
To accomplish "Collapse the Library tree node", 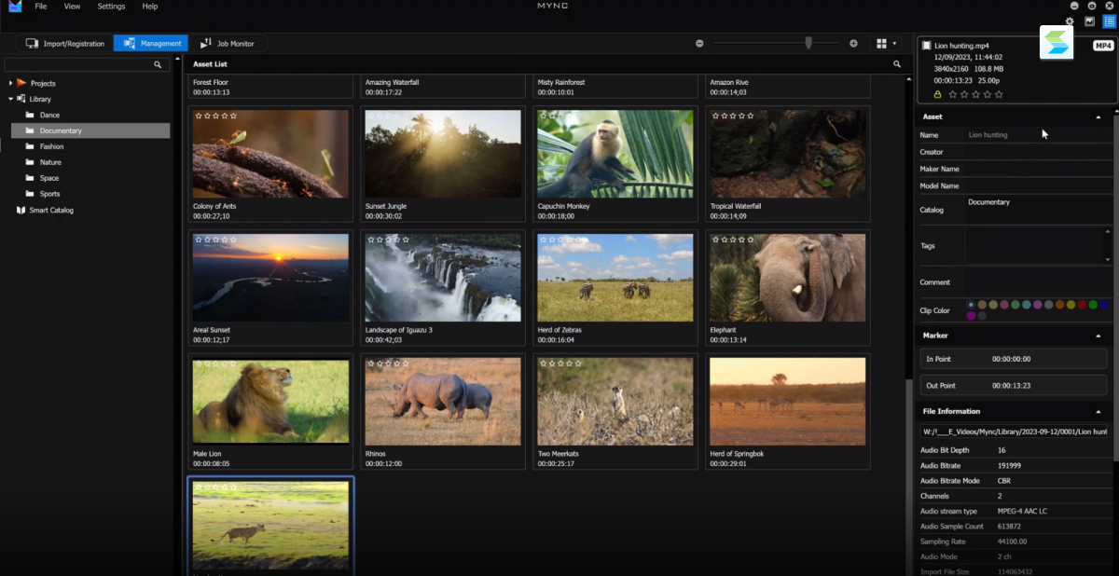I will (10, 99).
